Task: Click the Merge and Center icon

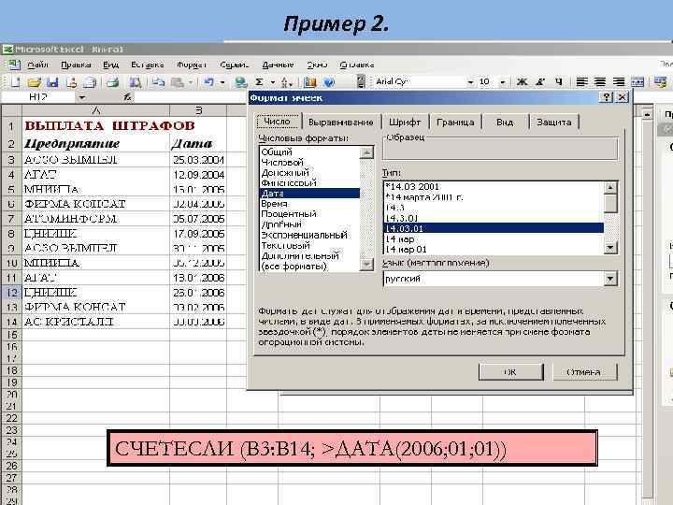Action: click(x=637, y=81)
